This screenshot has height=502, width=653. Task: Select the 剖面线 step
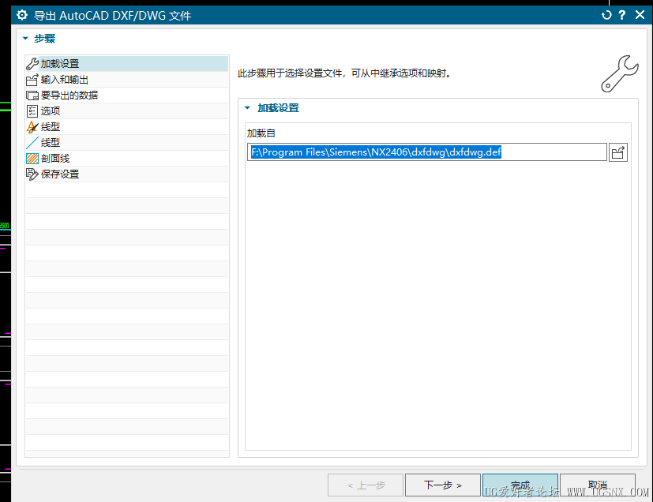(x=126, y=159)
